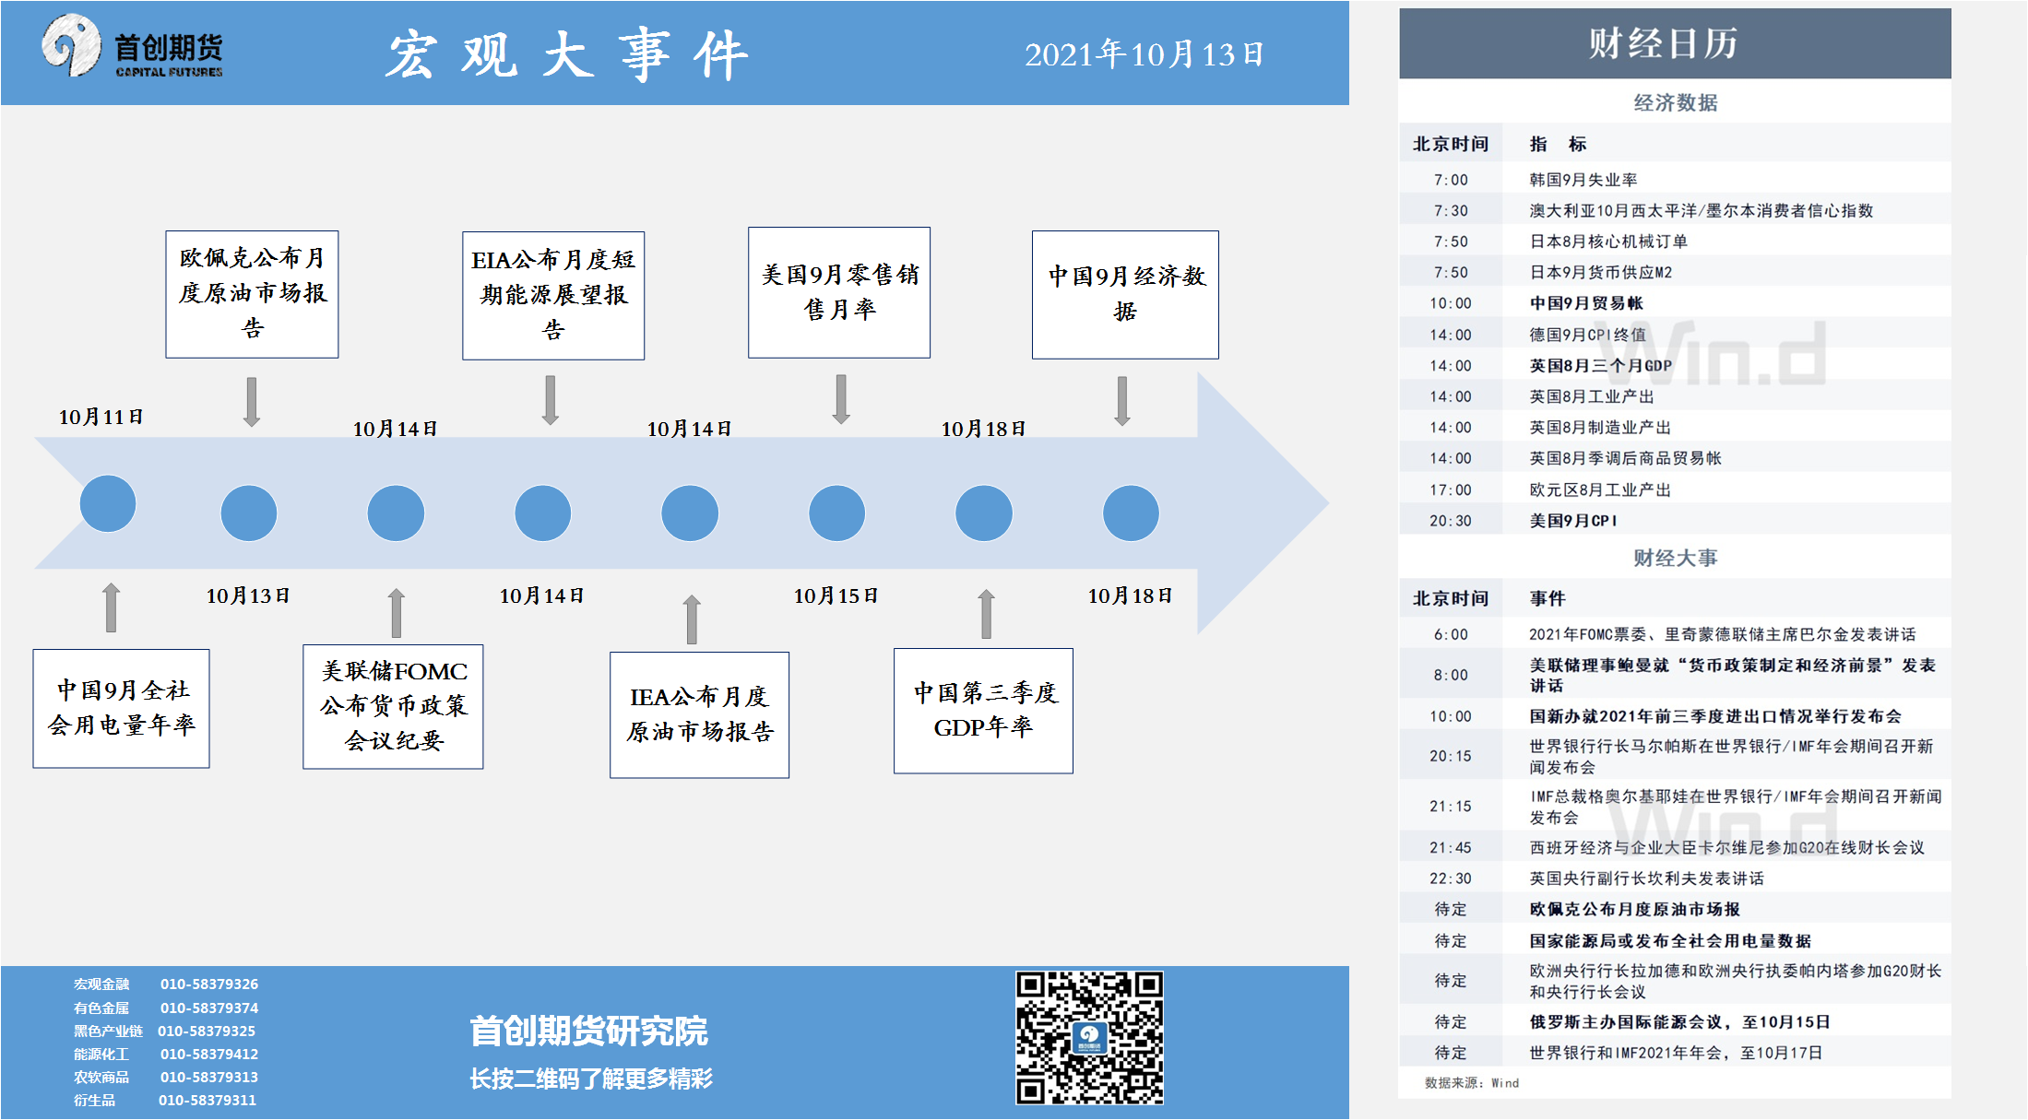Click row 欧元区8月工业产出
This screenshot has height=1120, width=2028.
pyautogui.click(x=1675, y=489)
